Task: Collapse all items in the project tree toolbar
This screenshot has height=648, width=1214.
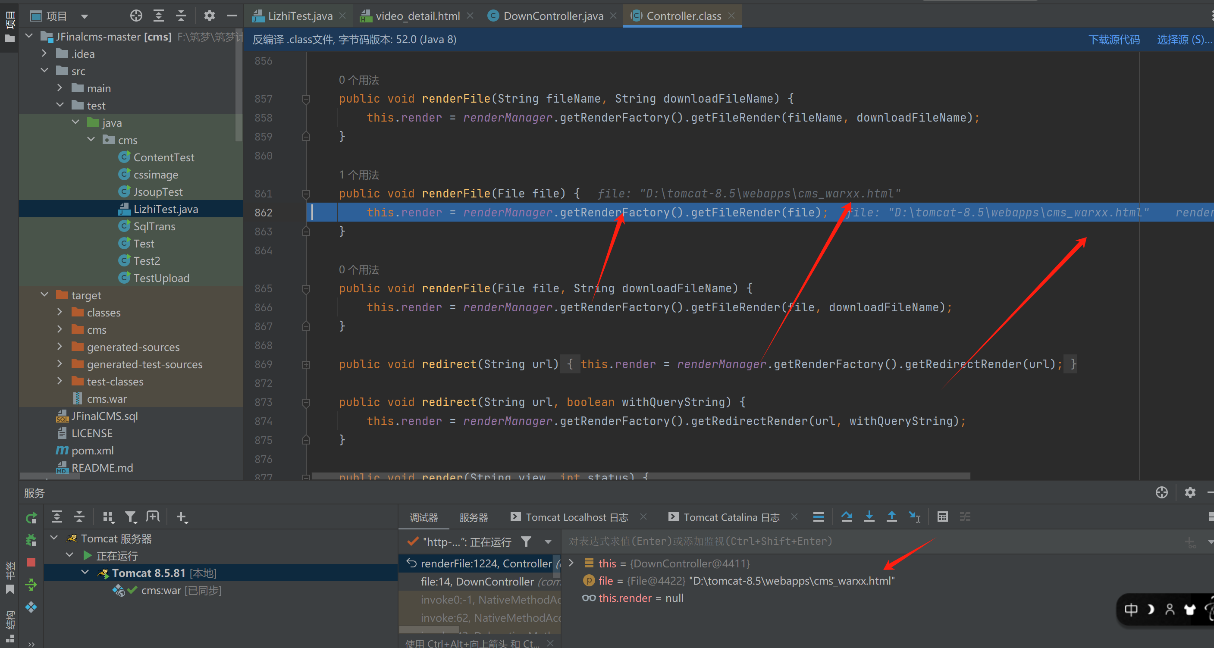Action: tap(182, 16)
